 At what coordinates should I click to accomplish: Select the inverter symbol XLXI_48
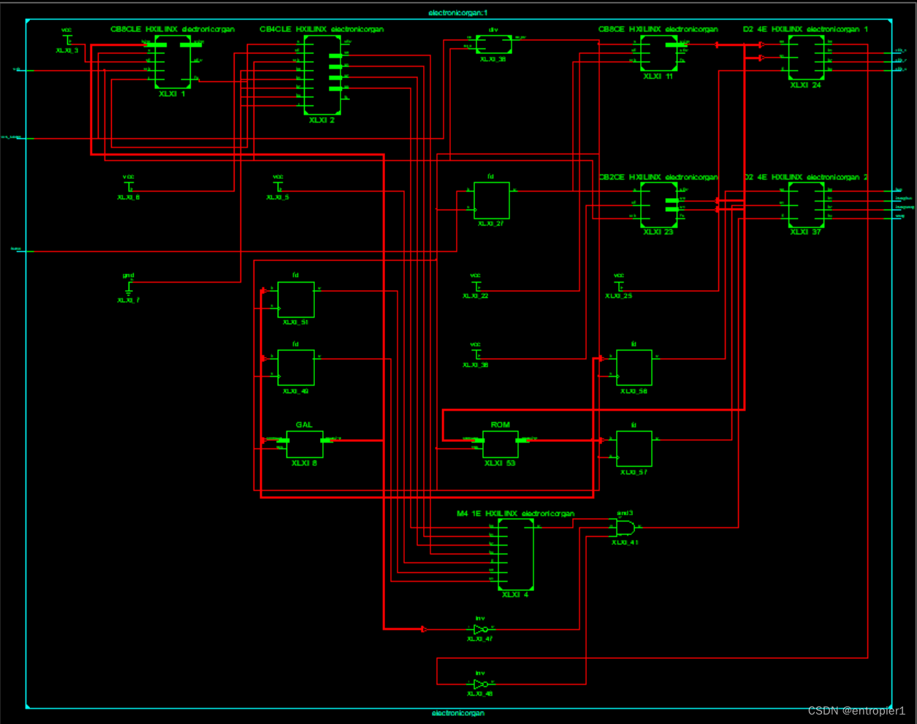480,685
